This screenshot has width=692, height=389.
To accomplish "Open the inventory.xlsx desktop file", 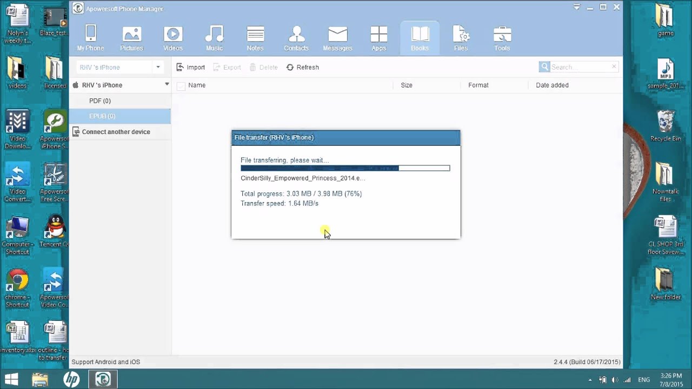I will point(17,337).
